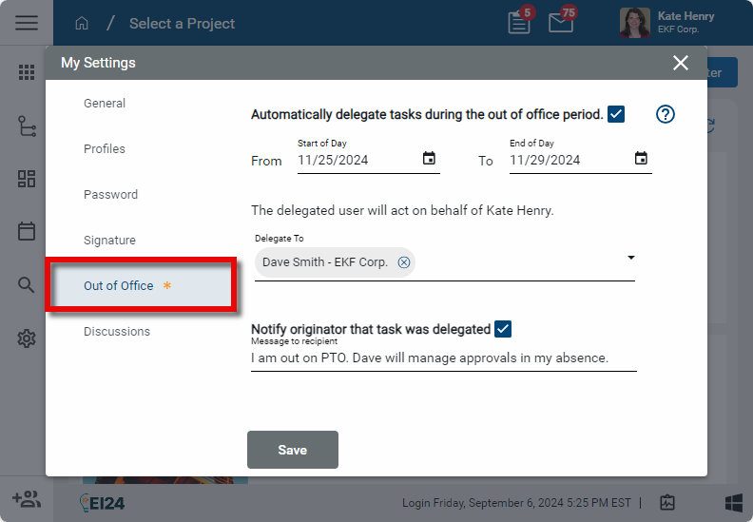Click the help question mark icon

pyautogui.click(x=666, y=114)
